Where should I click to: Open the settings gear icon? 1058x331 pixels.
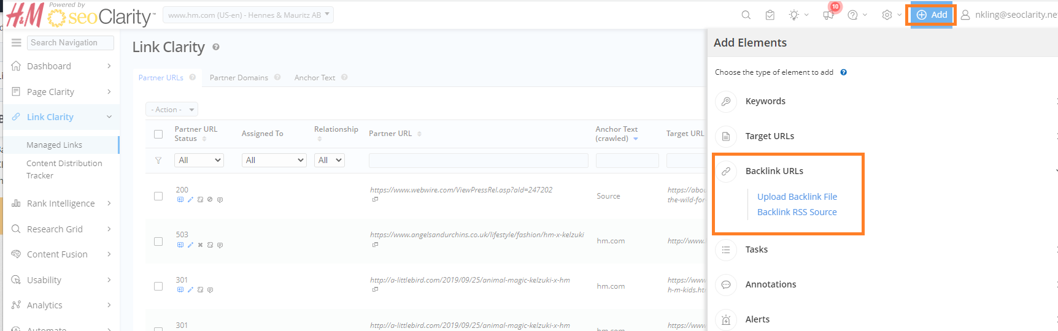pos(887,15)
